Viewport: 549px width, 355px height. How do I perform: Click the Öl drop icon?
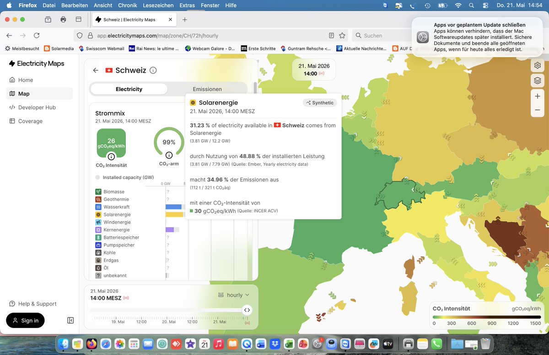(x=98, y=268)
